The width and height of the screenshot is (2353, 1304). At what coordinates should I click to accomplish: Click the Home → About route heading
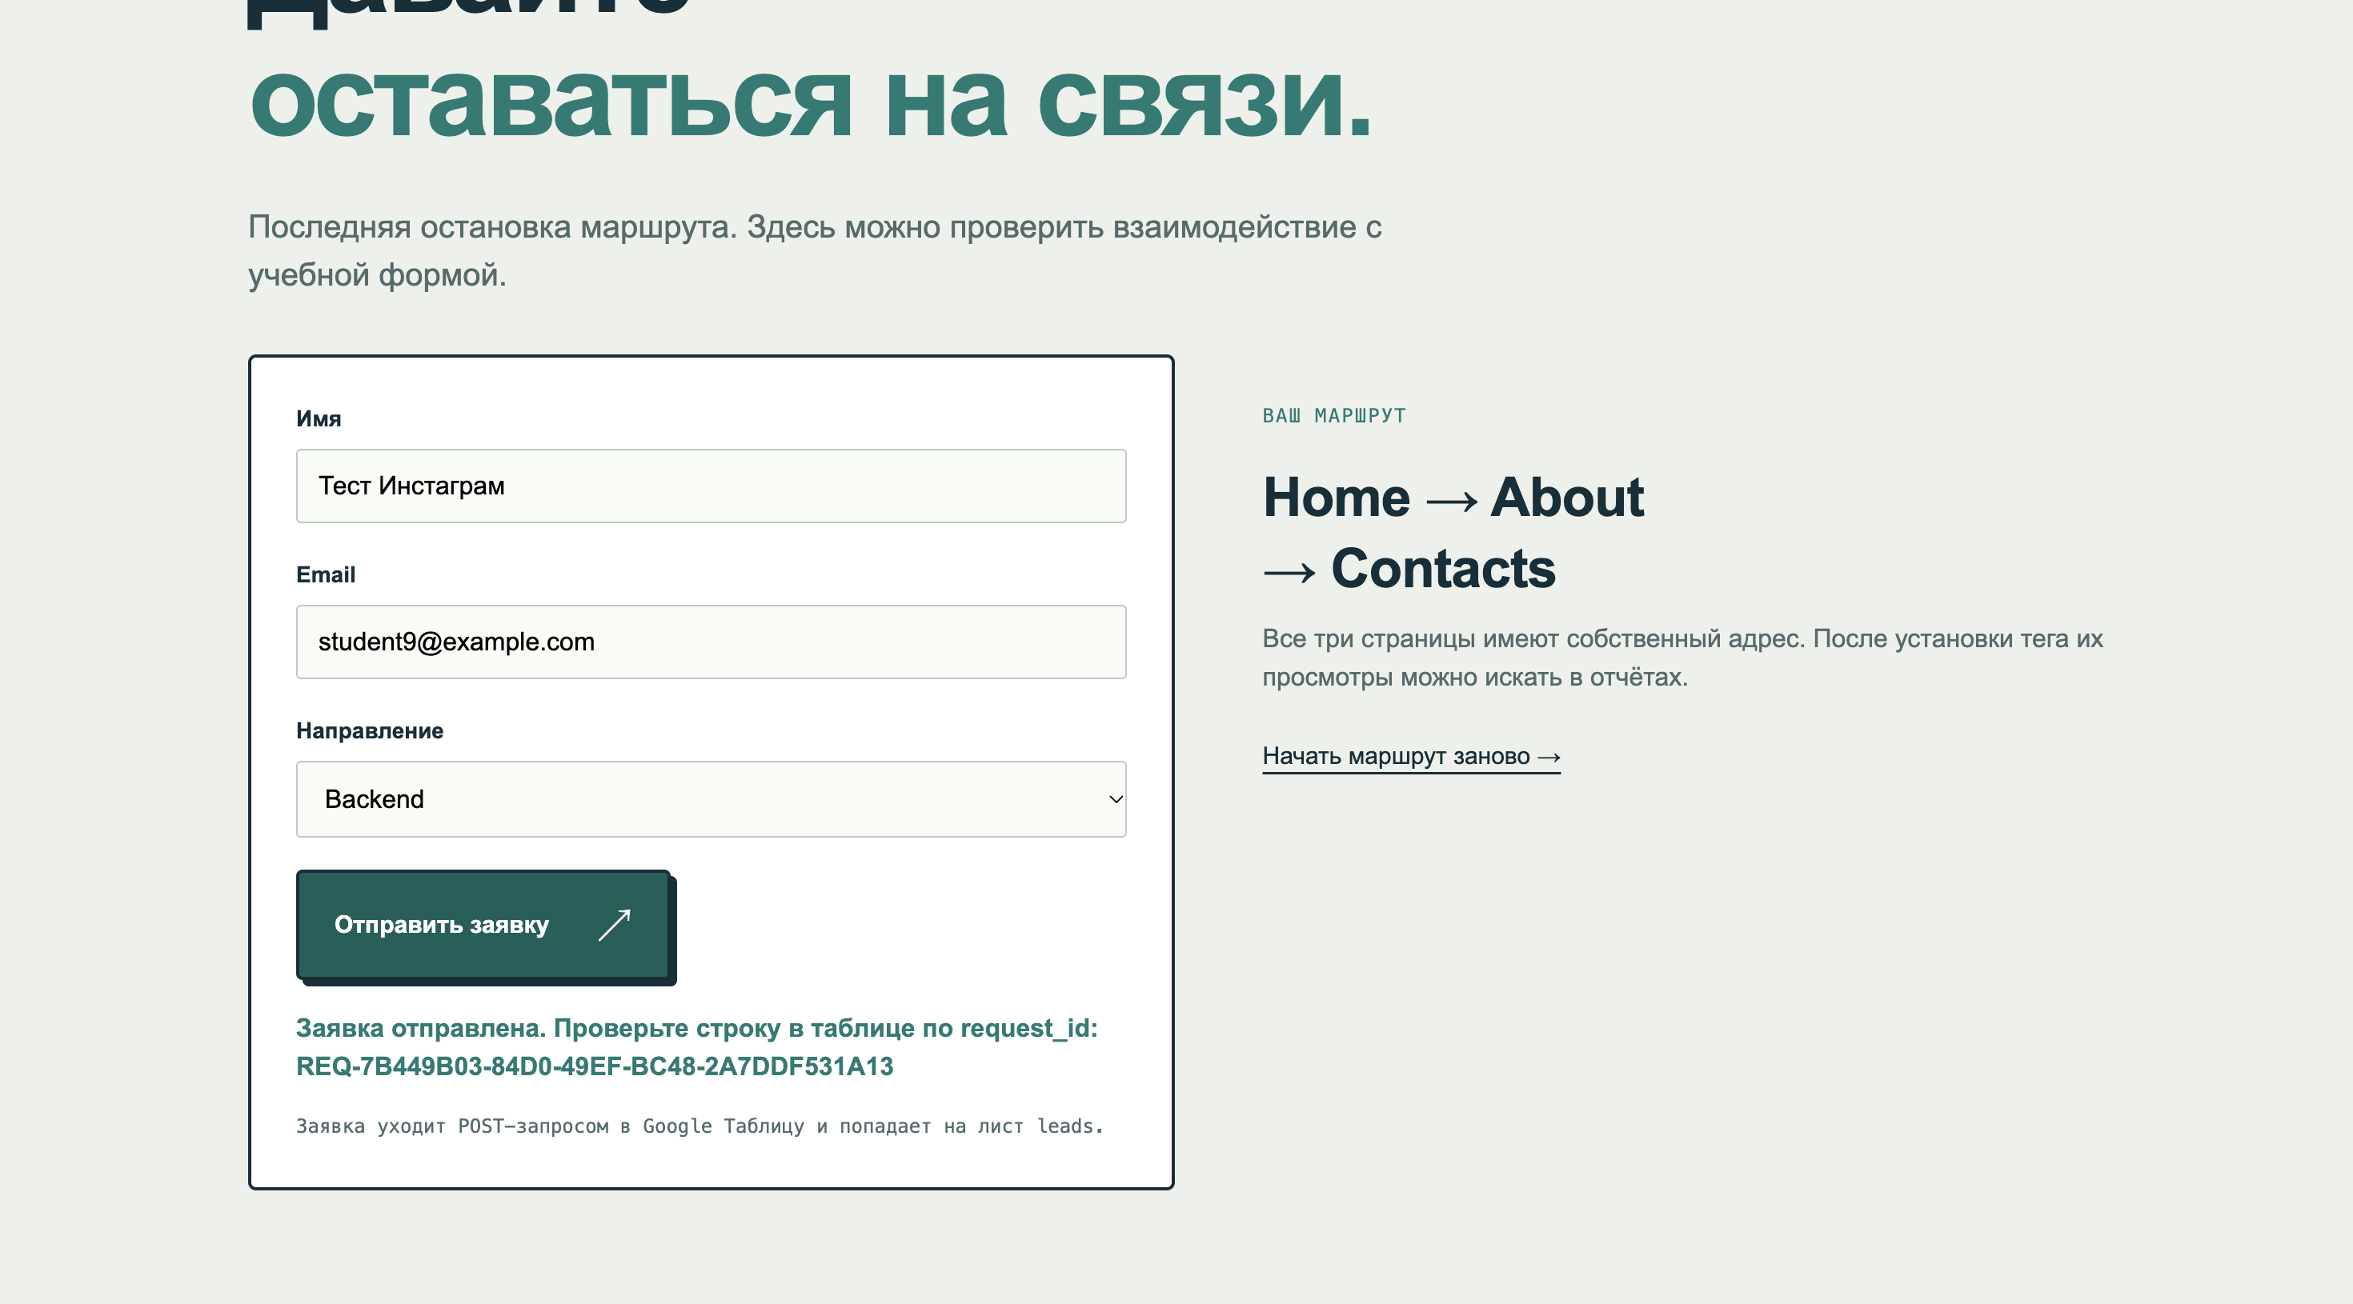coord(1453,498)
